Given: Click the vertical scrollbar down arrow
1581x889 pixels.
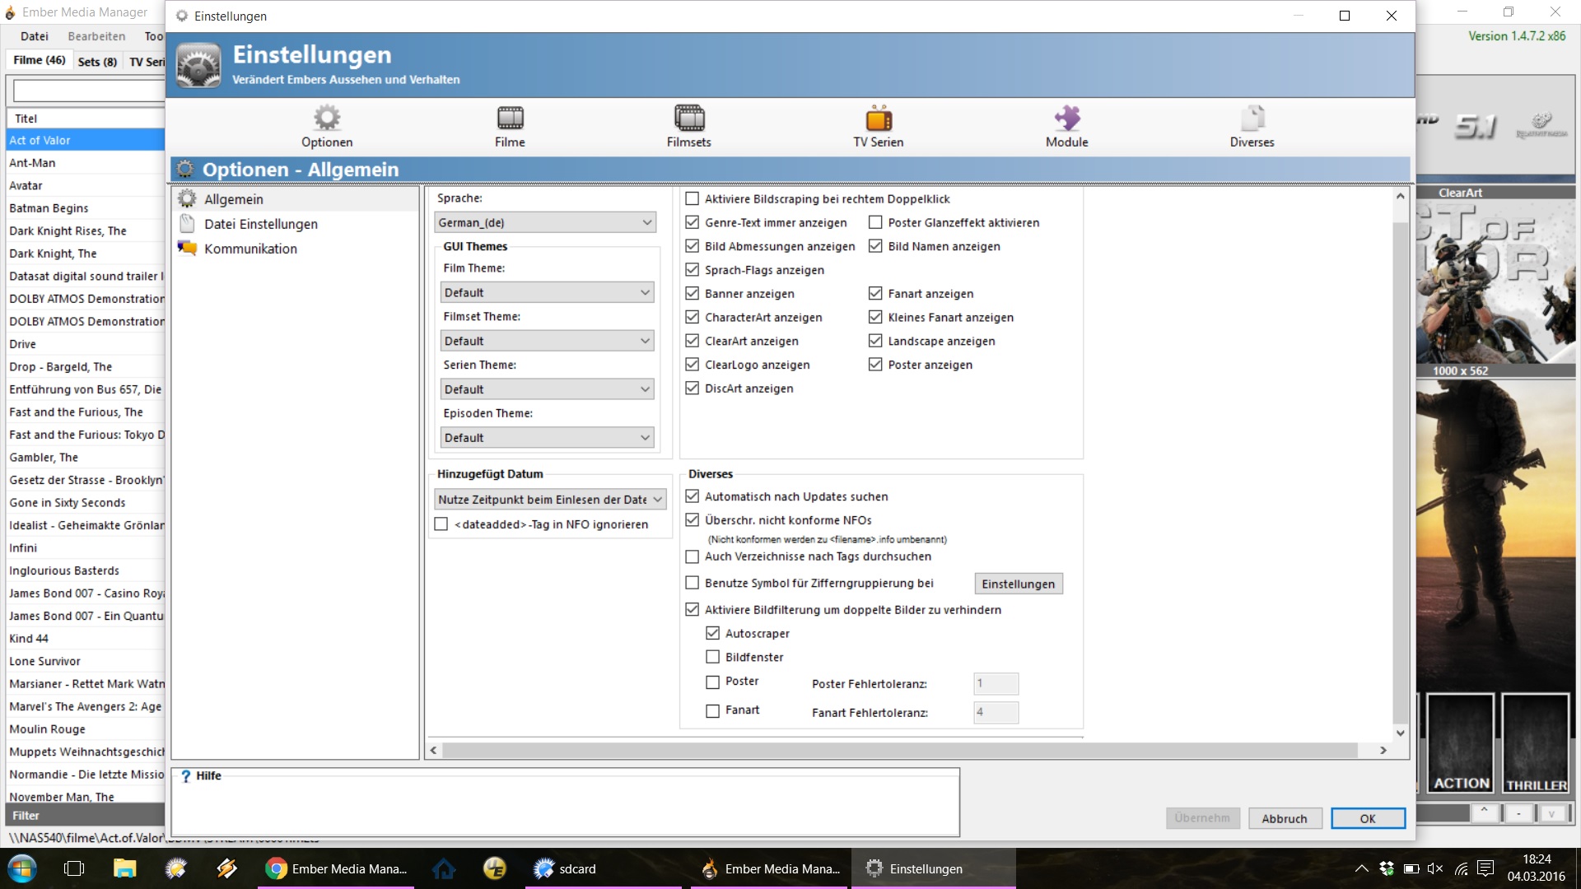Looking at the screenshot, I should [x=1401, y=733].
